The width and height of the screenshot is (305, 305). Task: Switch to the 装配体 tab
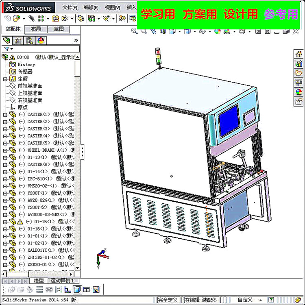point(13,29)
